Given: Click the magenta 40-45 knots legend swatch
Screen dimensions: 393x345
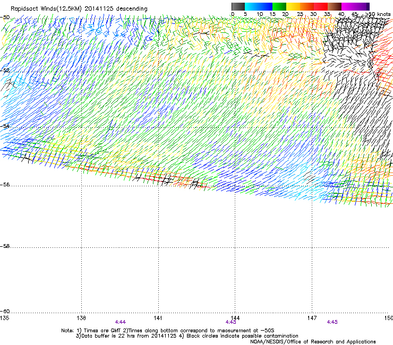Looking at the screenshot, I should (x=348, y=6).
